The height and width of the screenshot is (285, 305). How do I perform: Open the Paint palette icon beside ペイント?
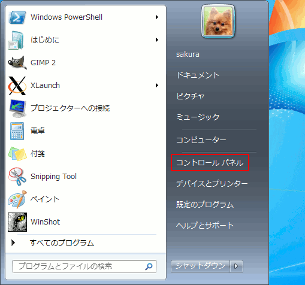pyautogui.click(x=17, y=199)
